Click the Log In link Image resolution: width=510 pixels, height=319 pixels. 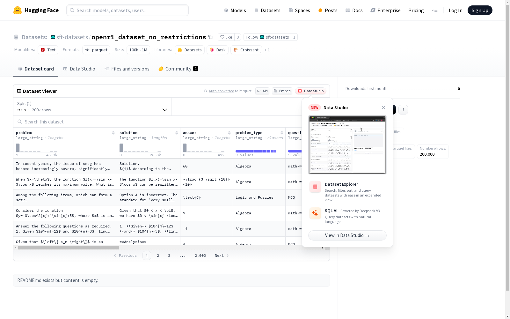(455, 10)
